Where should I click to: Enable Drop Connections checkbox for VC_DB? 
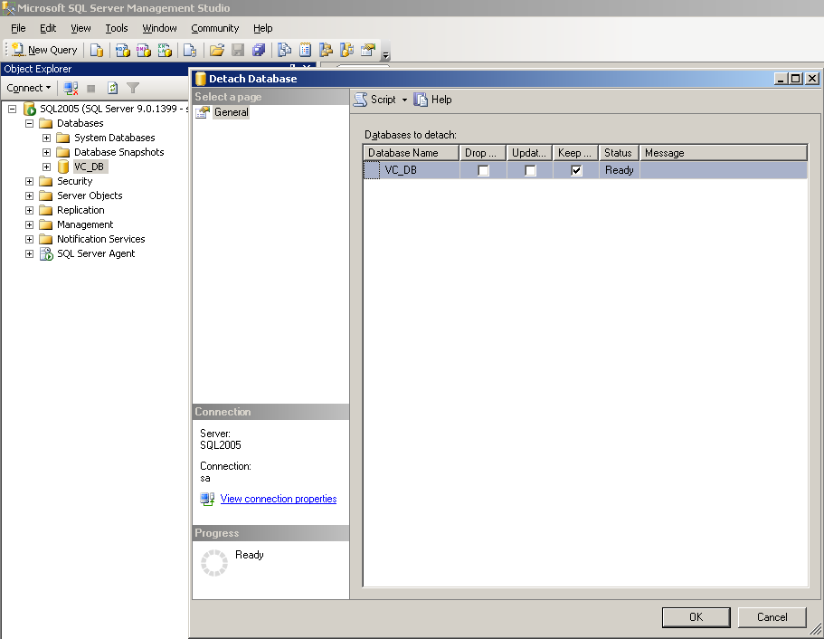[483, 170]
